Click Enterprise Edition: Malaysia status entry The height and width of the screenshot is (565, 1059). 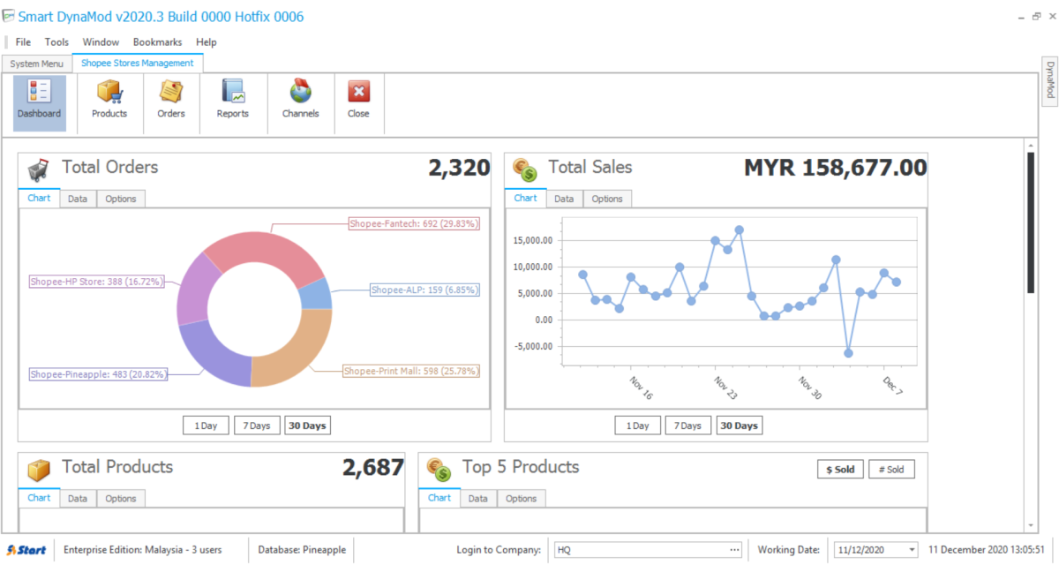click(143, 550)
